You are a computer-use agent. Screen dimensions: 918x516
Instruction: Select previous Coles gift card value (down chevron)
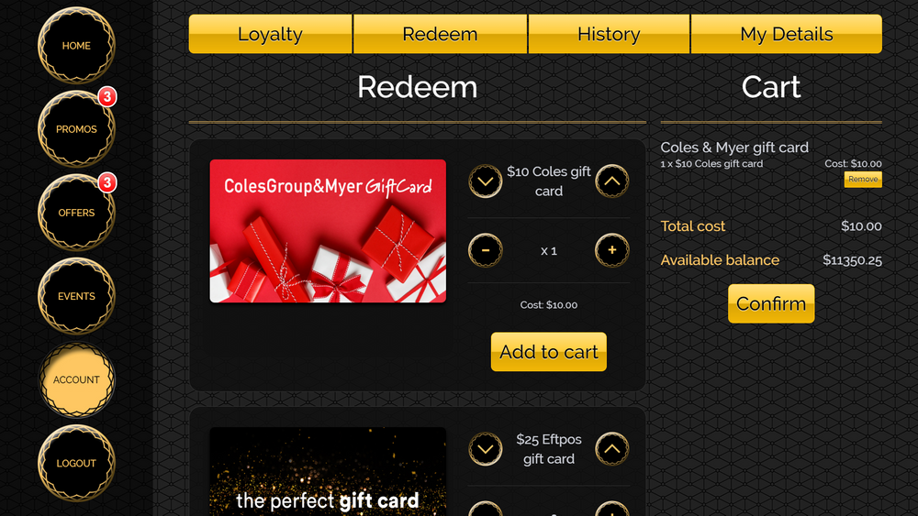(x=486, y=181)
